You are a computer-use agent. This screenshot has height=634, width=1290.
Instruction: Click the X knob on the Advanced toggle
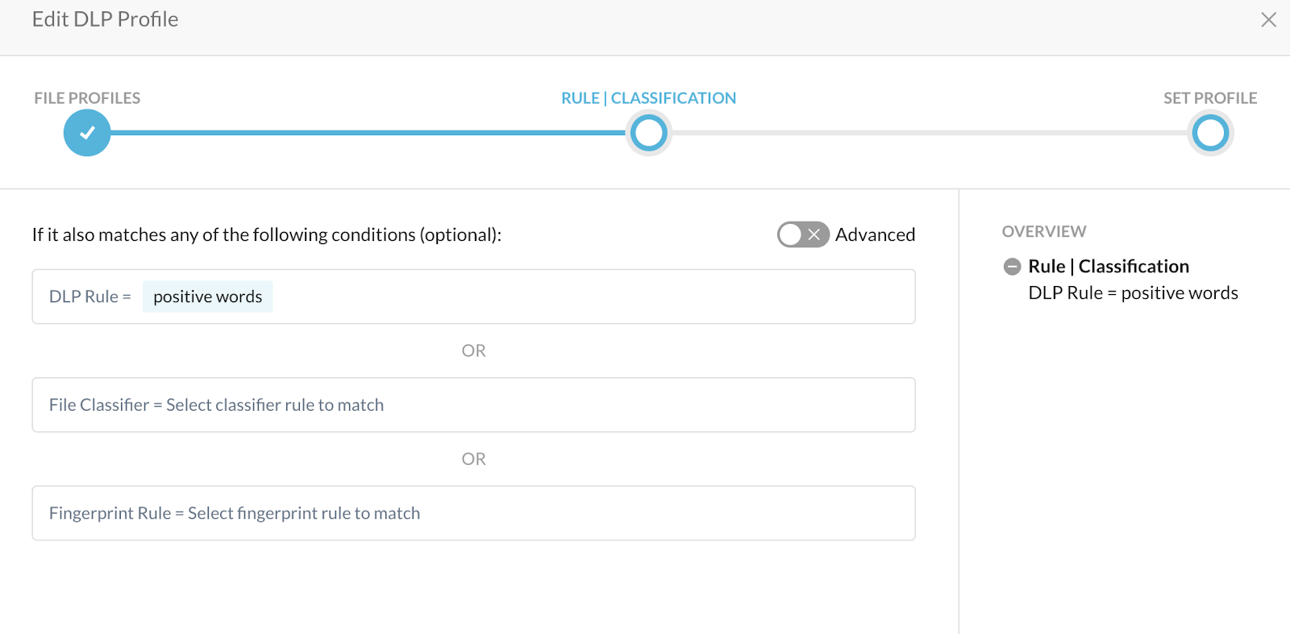(x=814, y=234)
